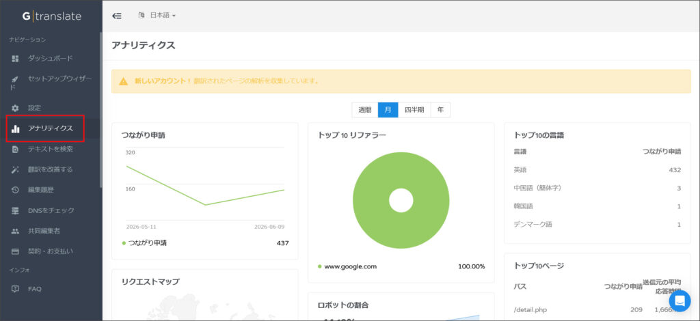Click the green referrer donut chart

click(401, 200)
